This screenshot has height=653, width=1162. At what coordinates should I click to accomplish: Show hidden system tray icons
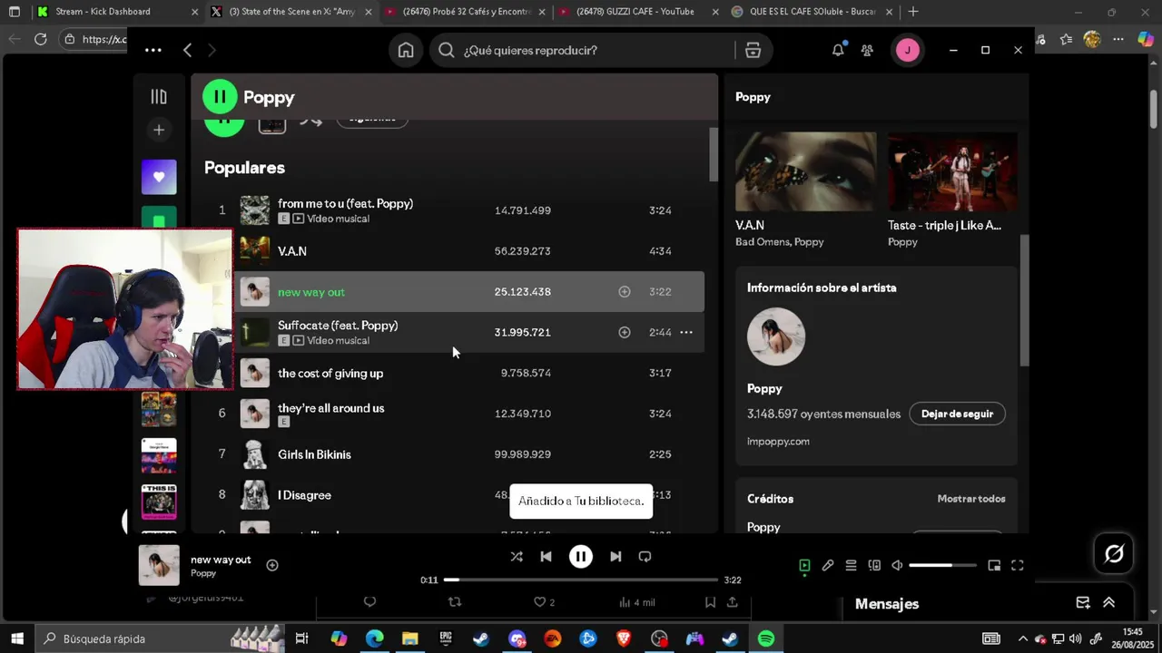pyautogui.click(x=1023, y=638)
